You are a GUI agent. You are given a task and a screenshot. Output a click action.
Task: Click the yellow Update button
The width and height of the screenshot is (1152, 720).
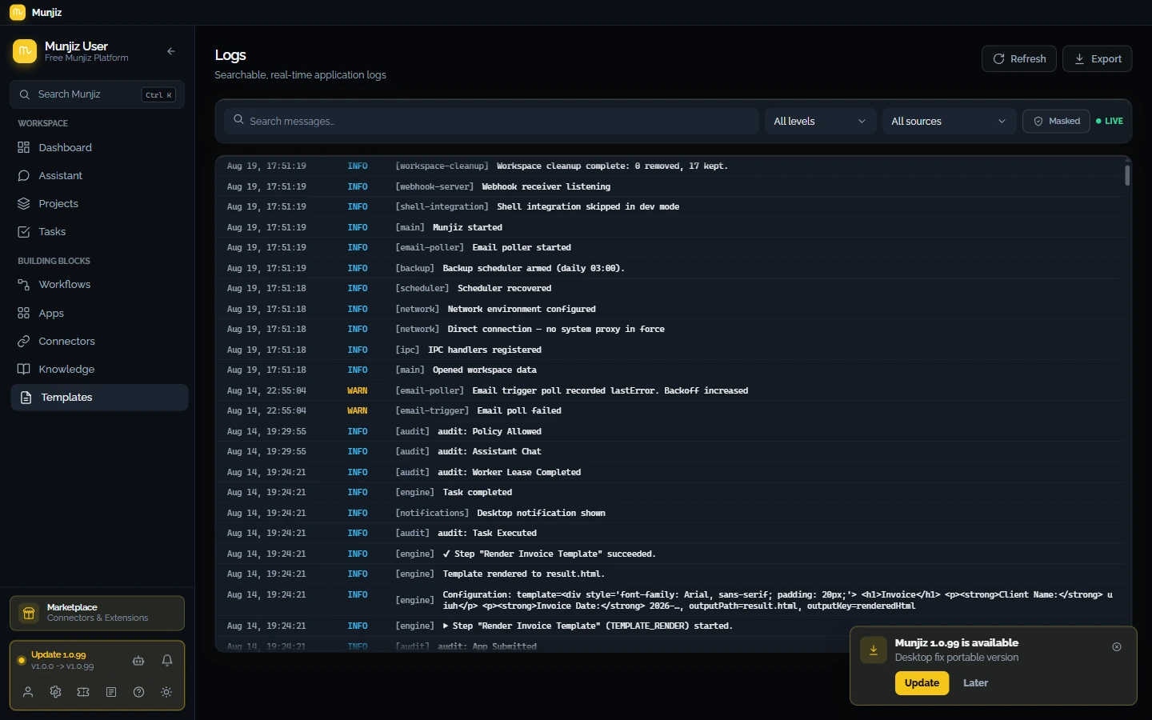(x=922, y=682)
